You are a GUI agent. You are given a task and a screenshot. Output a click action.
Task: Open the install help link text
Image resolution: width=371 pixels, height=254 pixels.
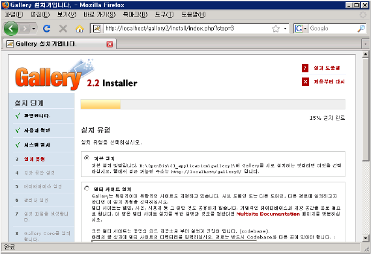[327, 68]
